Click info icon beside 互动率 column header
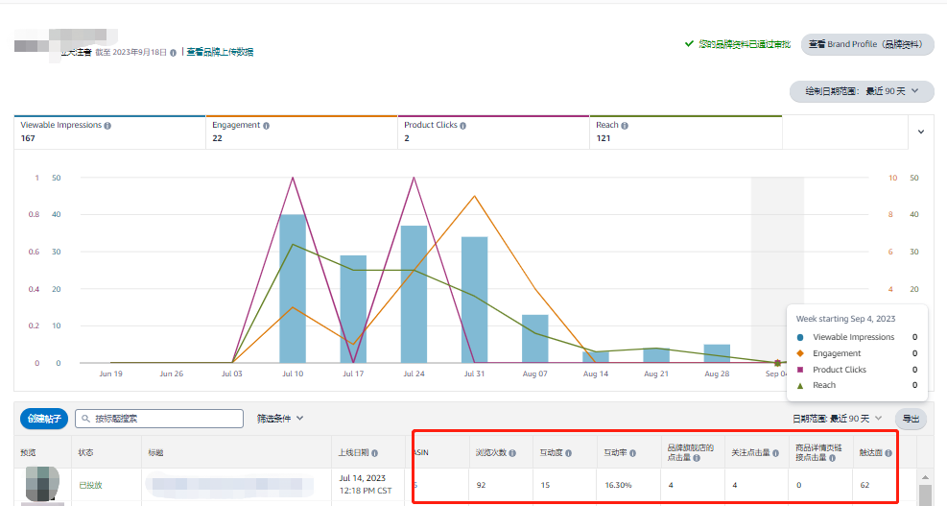Image resolution: width=947 pixels, height=506 pixels. coord(632,453)
